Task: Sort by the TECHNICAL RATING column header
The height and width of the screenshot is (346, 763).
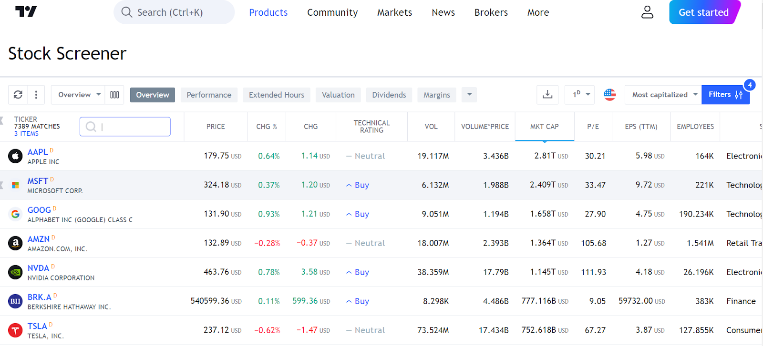Action: (x=372, y=127)
